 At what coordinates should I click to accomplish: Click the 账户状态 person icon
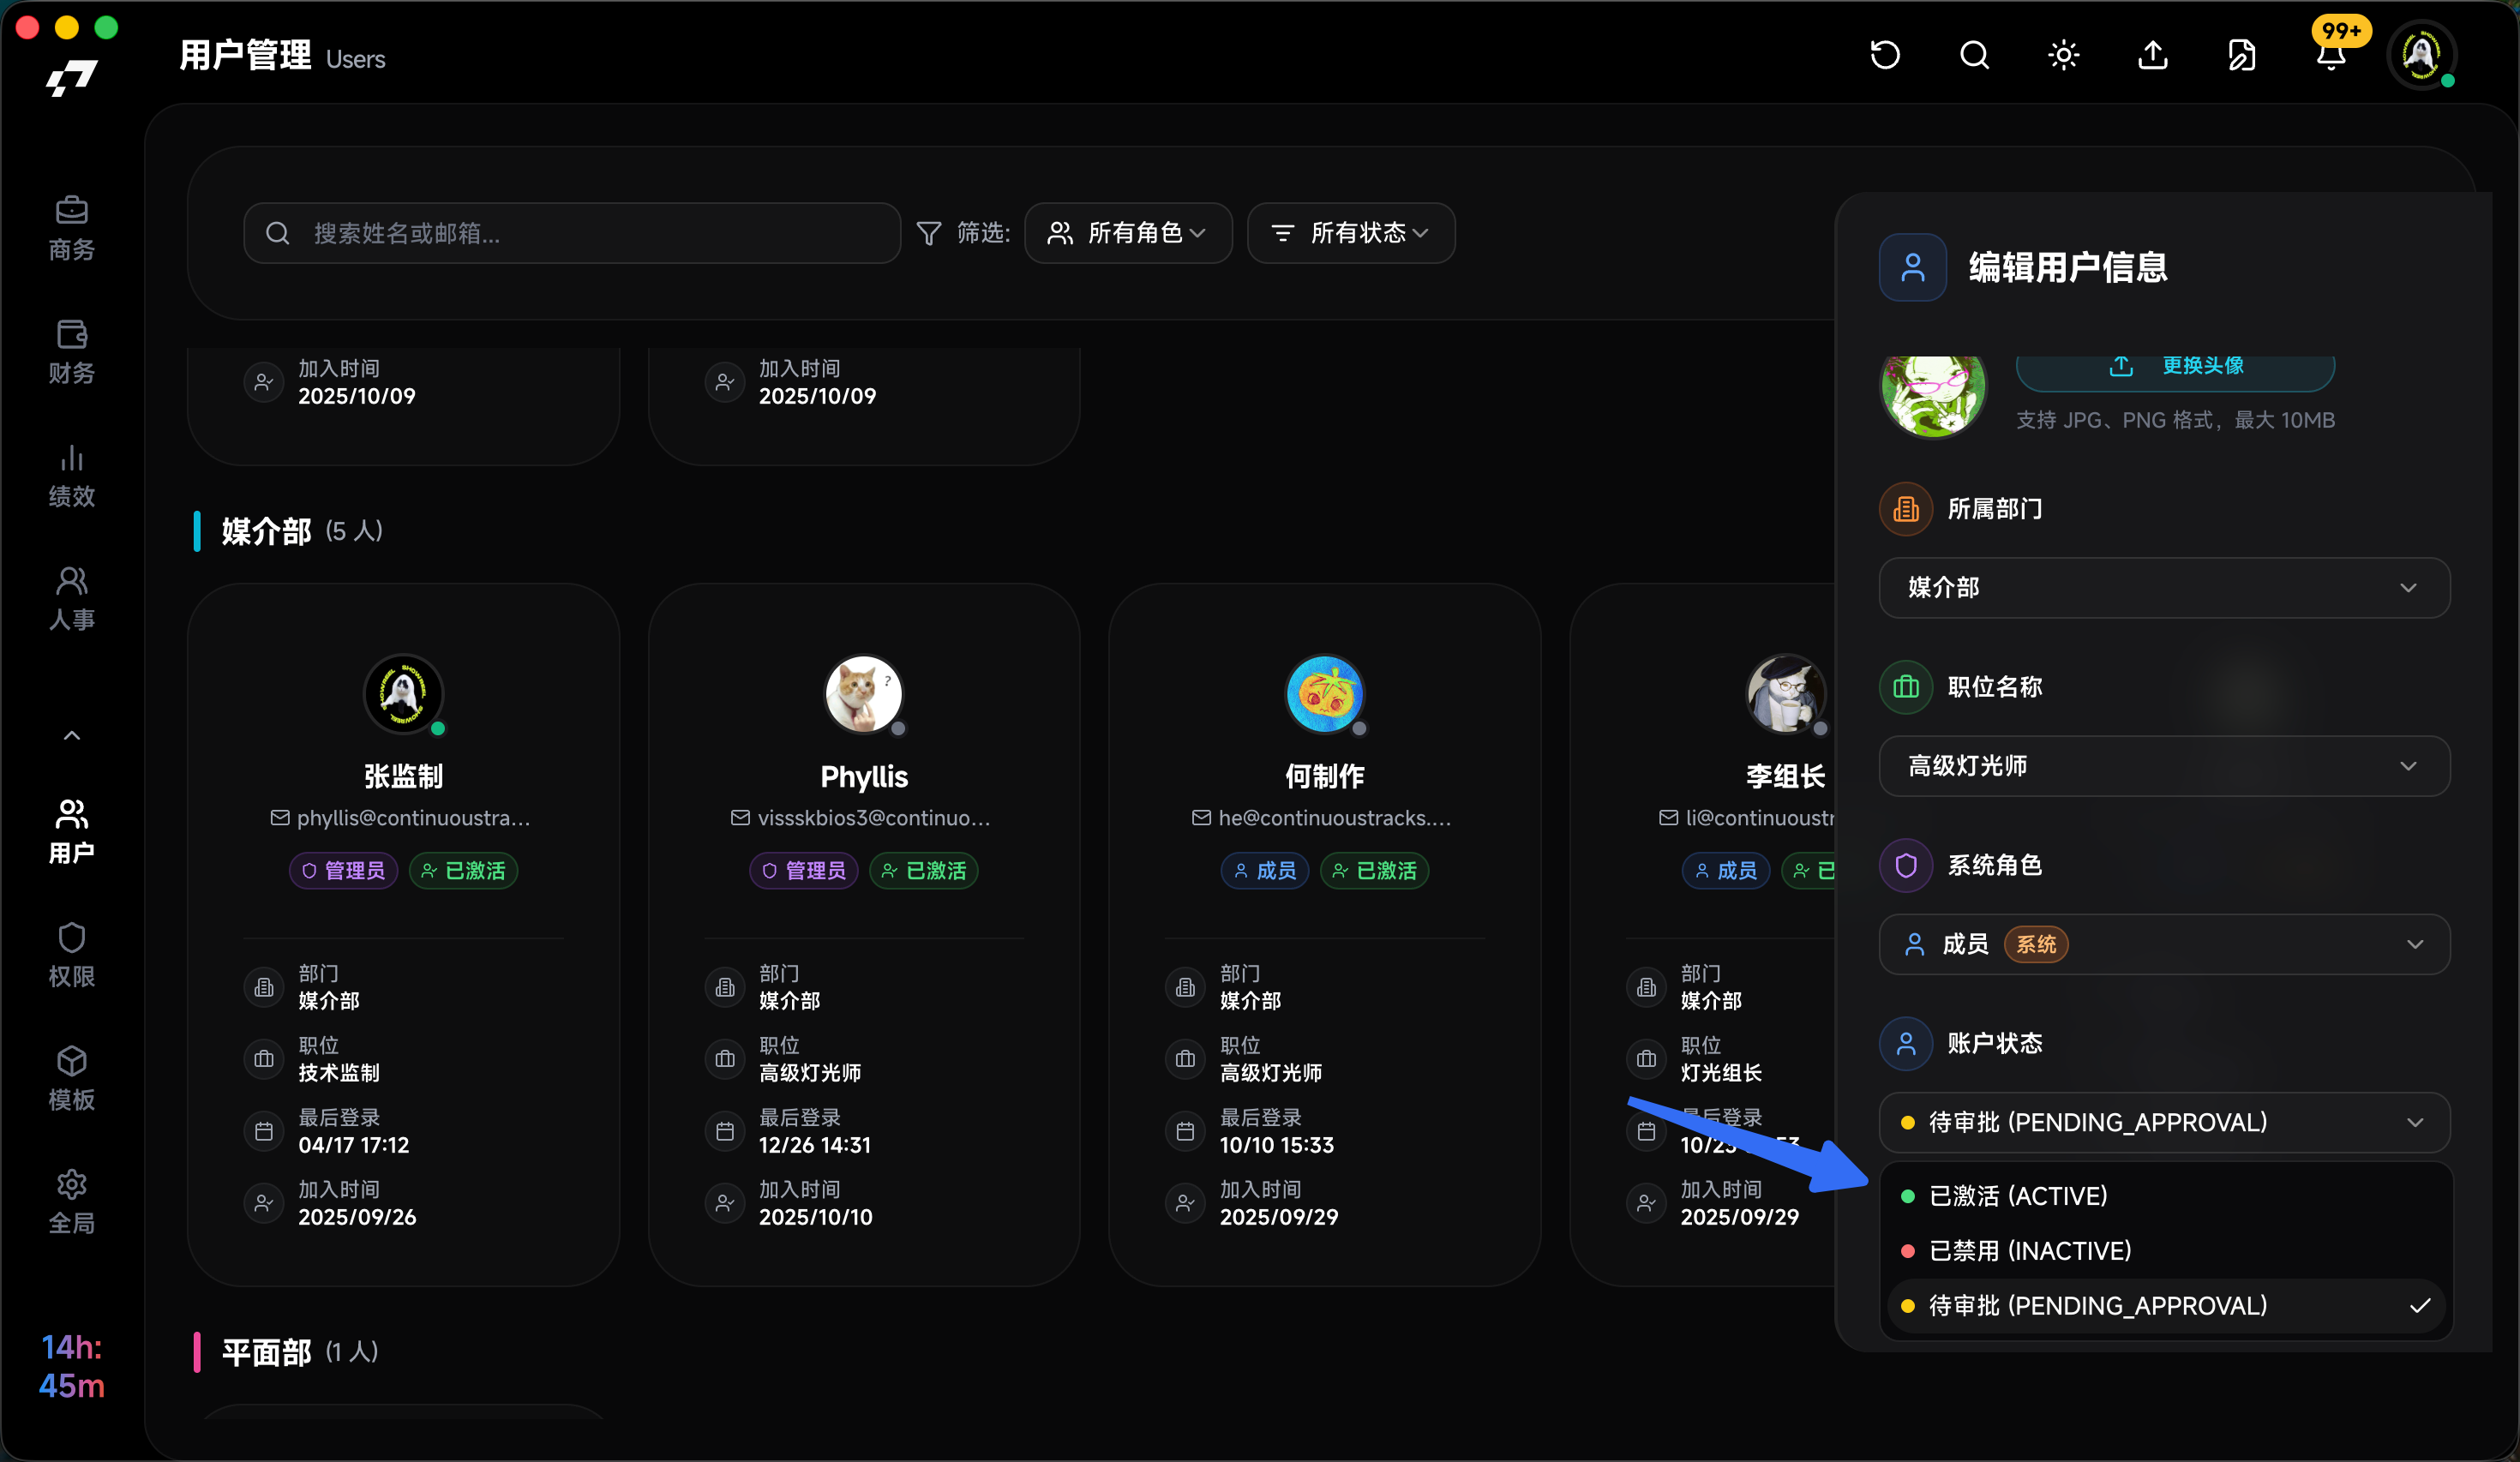(x=1906, y=1044)
